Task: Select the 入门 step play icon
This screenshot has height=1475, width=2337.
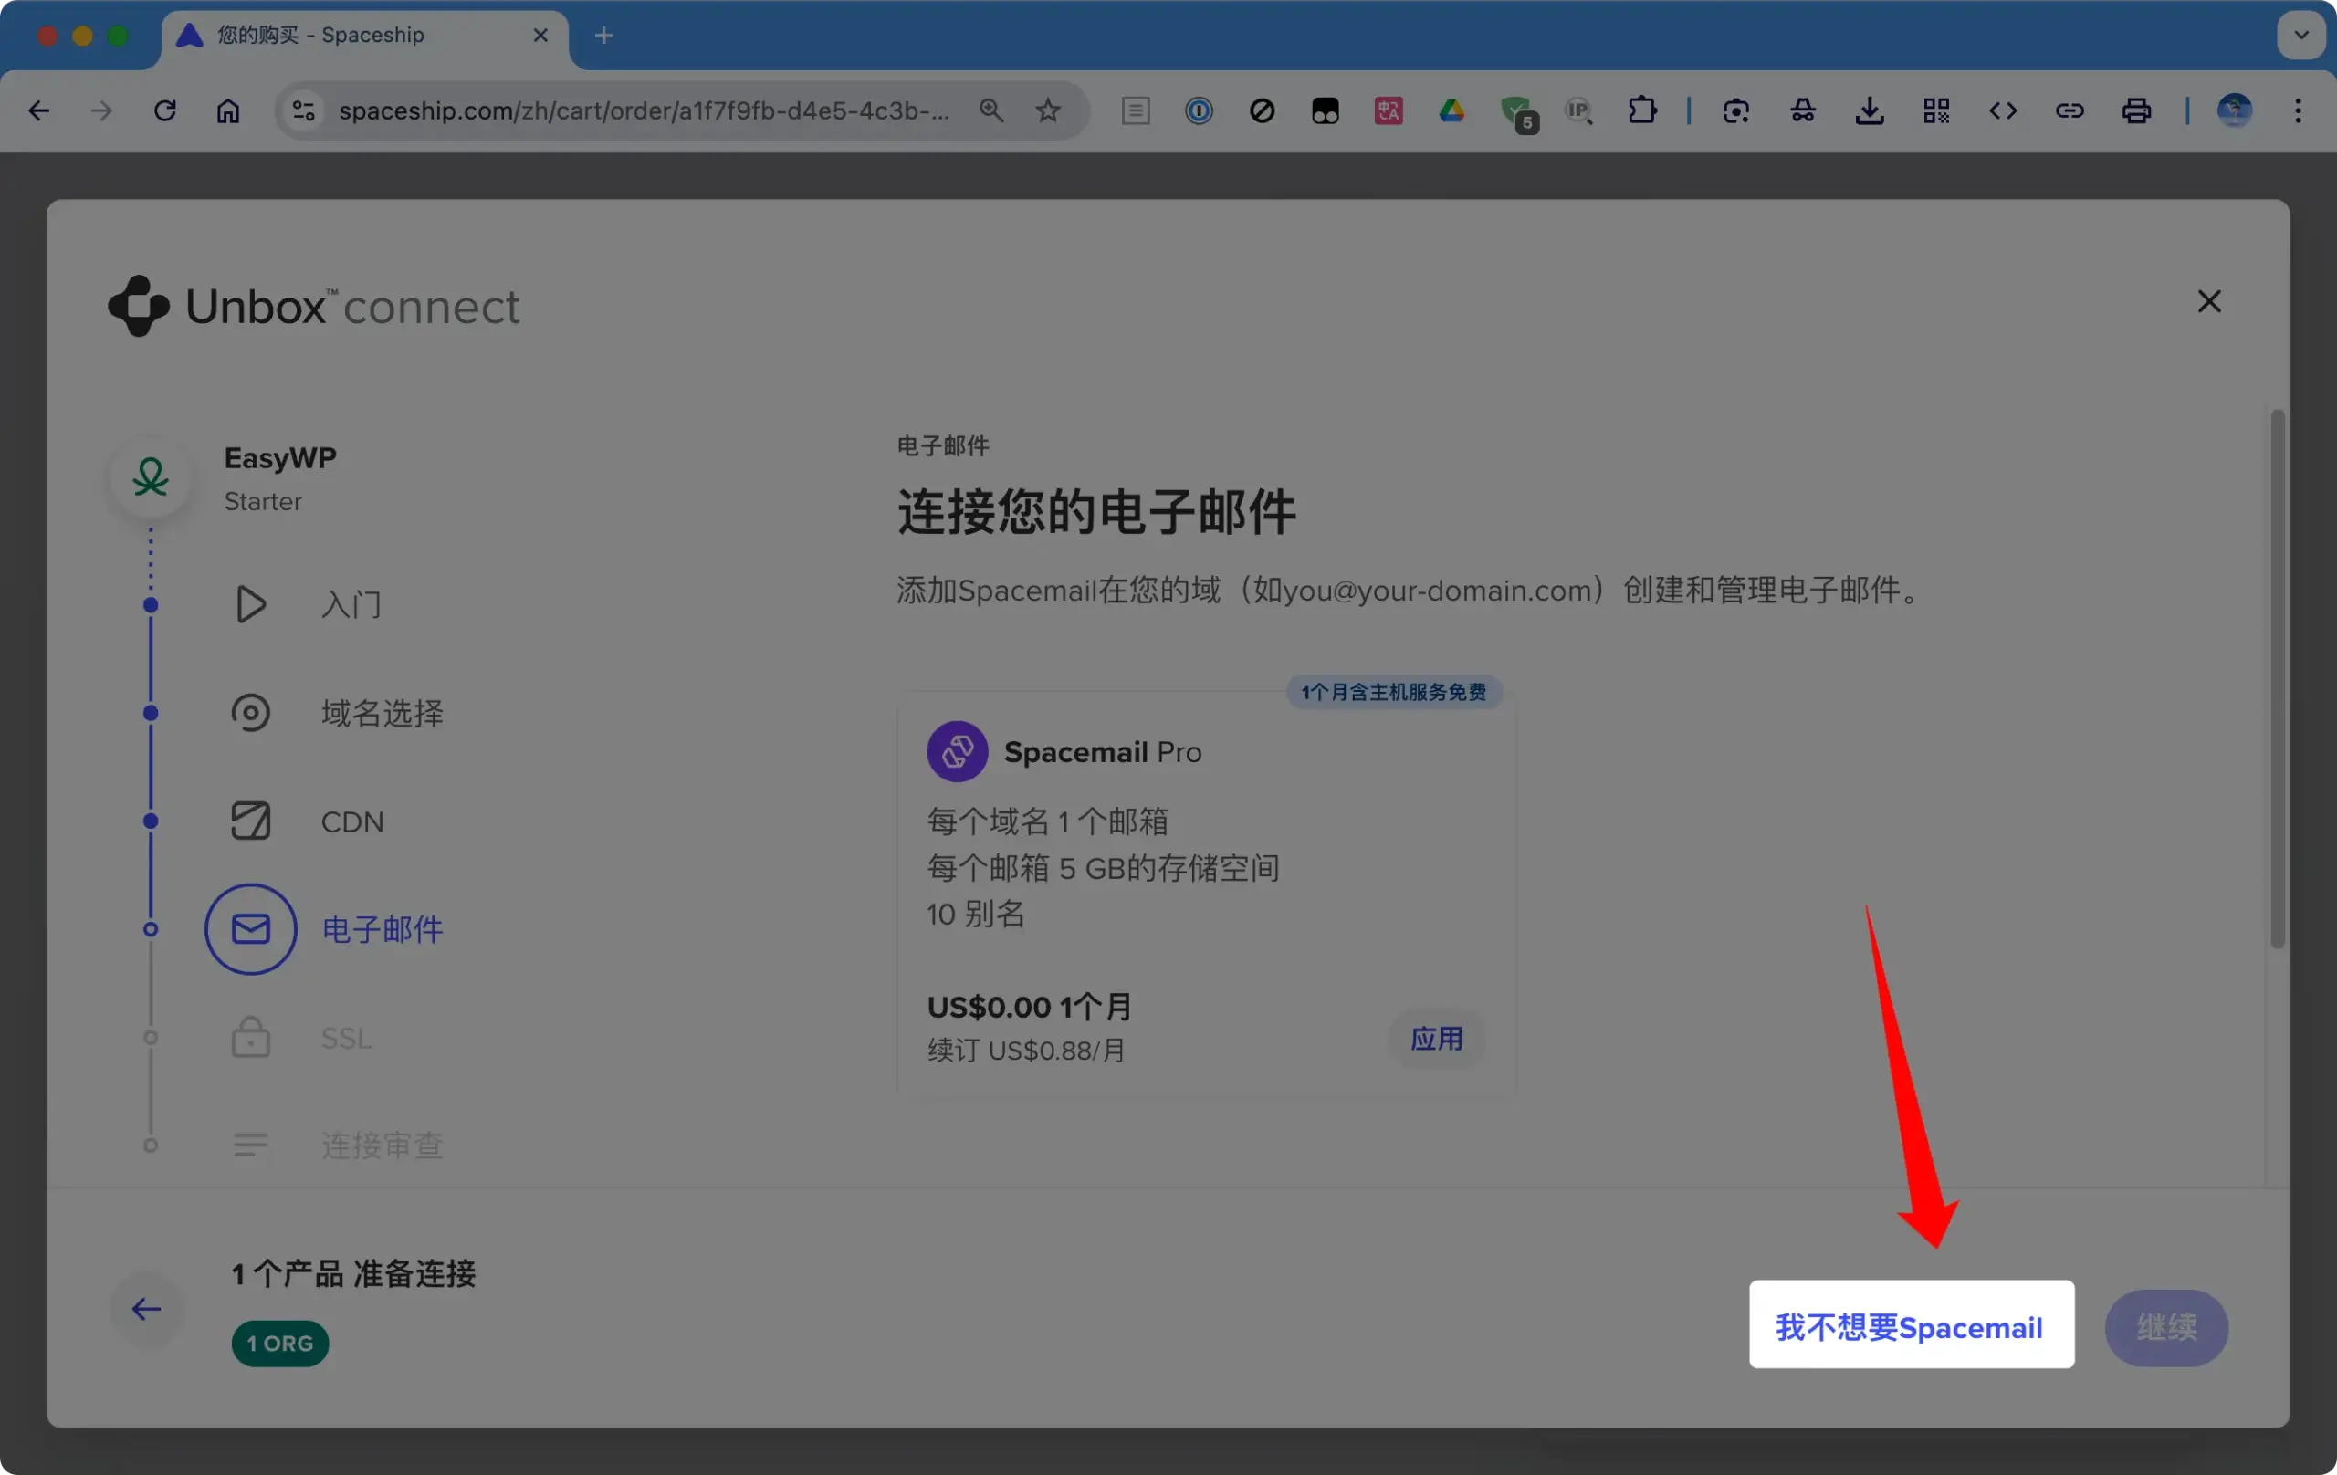Action: pos(250,604)
